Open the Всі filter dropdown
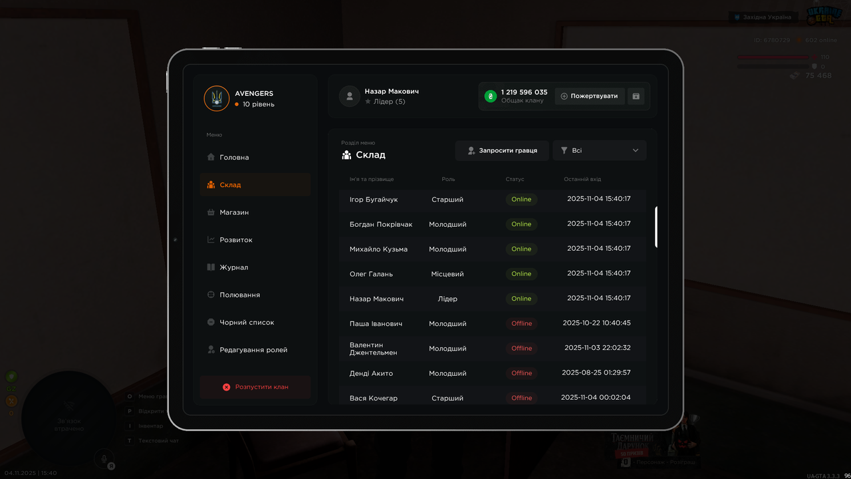The height and width of the screenshot is (479, 851). (600, 151)
